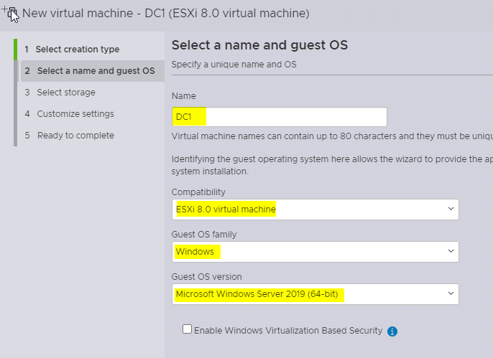Enable Windows Virtualization Based Security checkbox
This screenshot has height=358, width=493.
(x=188, y=329)
